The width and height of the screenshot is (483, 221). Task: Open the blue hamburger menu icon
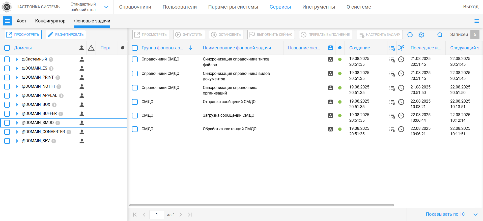click(7, 21)
